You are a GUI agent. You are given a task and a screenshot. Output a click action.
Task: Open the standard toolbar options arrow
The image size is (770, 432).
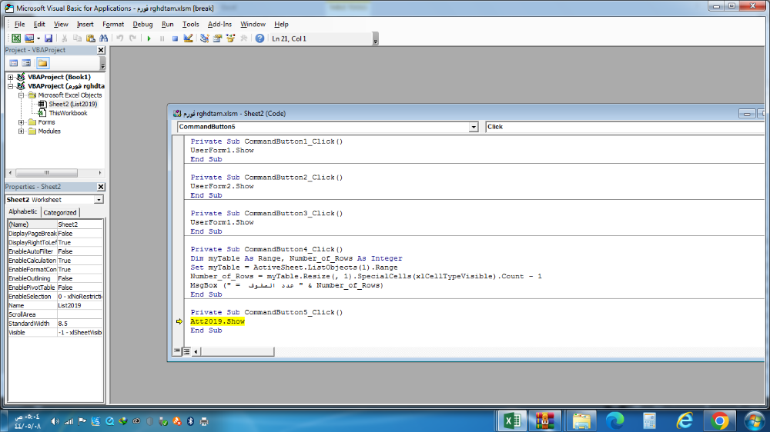click(375, 39)
